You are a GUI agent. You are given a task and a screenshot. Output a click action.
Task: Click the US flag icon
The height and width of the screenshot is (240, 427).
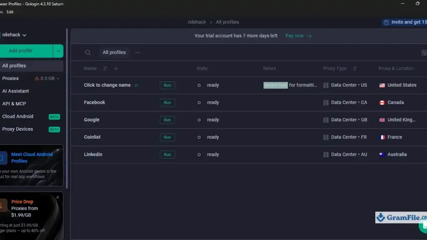382,85
